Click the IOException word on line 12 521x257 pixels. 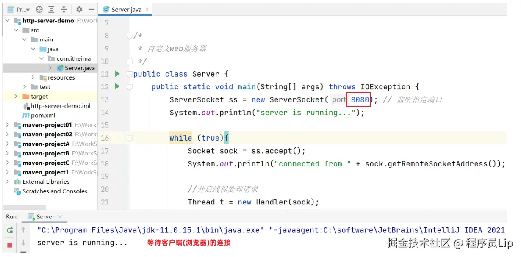pos(385,87)
